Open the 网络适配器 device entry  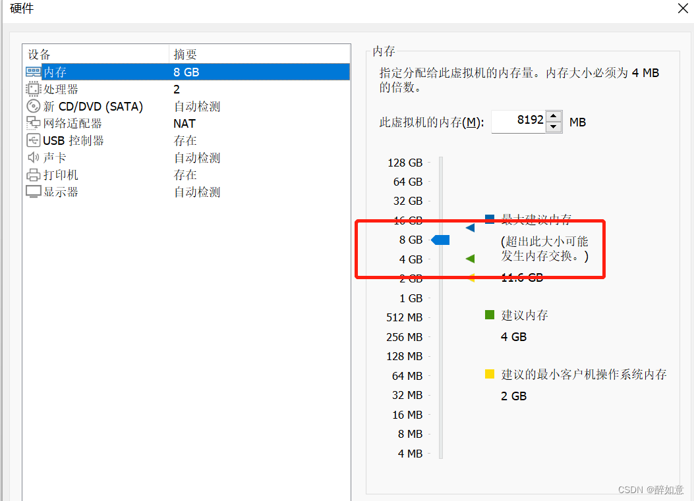(32, 122)
